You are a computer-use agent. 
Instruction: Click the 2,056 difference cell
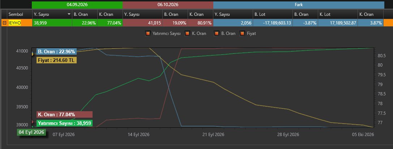[233, 23]
